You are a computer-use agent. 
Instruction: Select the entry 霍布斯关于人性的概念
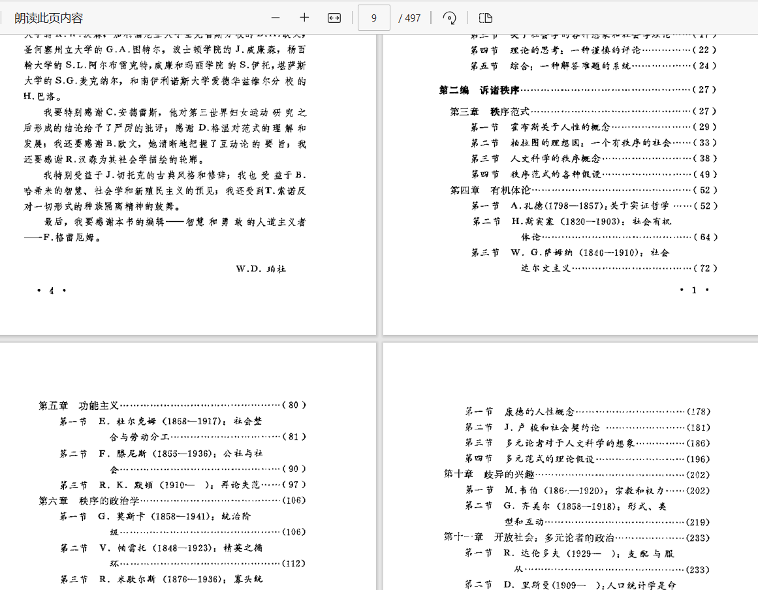click(593, 127)
